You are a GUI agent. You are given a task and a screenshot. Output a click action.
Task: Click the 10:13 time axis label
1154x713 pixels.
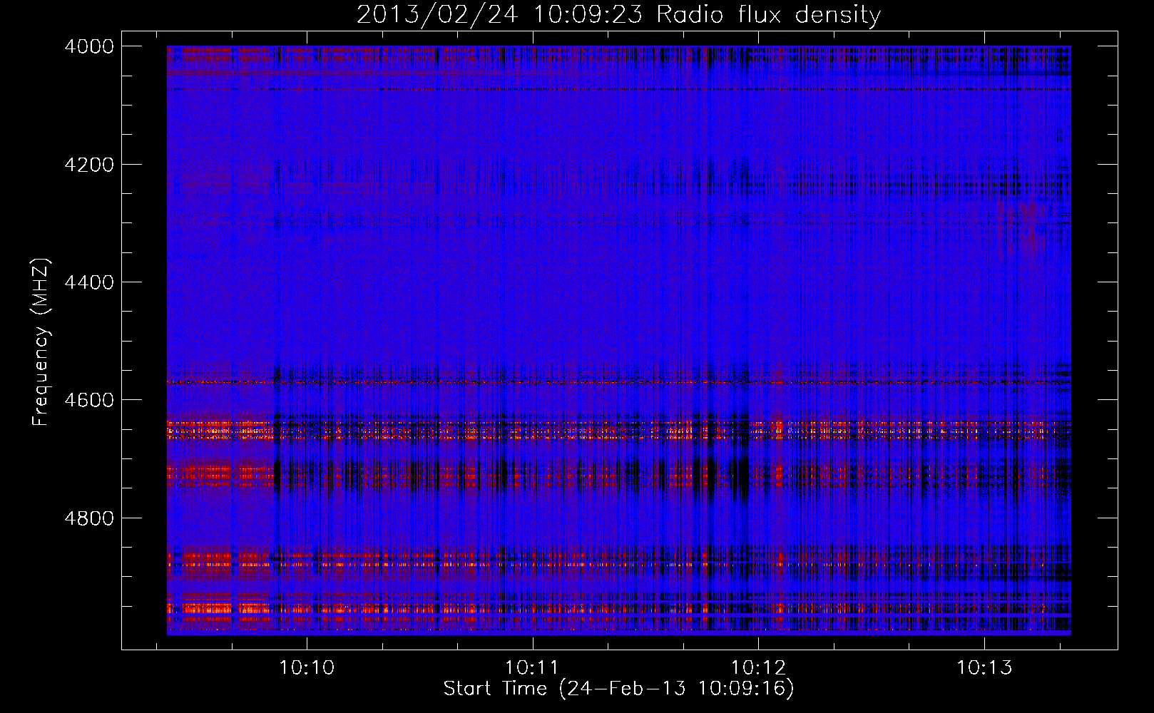[984, 668]
